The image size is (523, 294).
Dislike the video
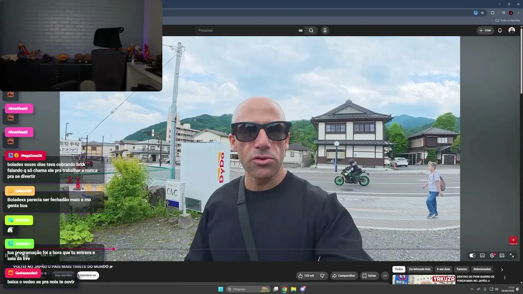point(322,276)
